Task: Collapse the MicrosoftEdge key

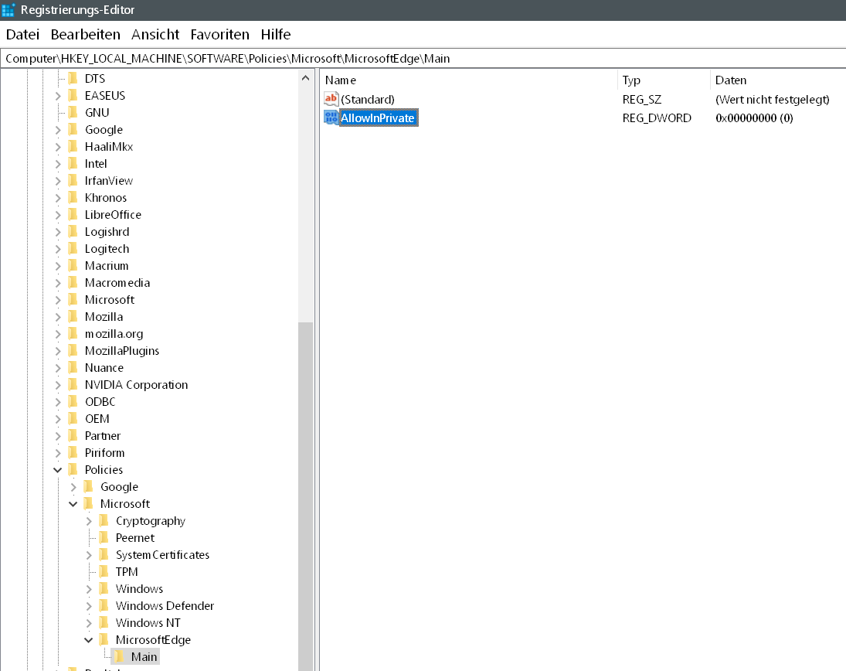Action: click(89, 640)
